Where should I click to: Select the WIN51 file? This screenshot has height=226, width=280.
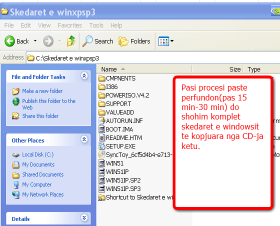click(111, 163)
